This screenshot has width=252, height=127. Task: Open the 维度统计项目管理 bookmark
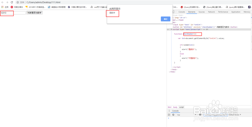[x=57, y=7]
